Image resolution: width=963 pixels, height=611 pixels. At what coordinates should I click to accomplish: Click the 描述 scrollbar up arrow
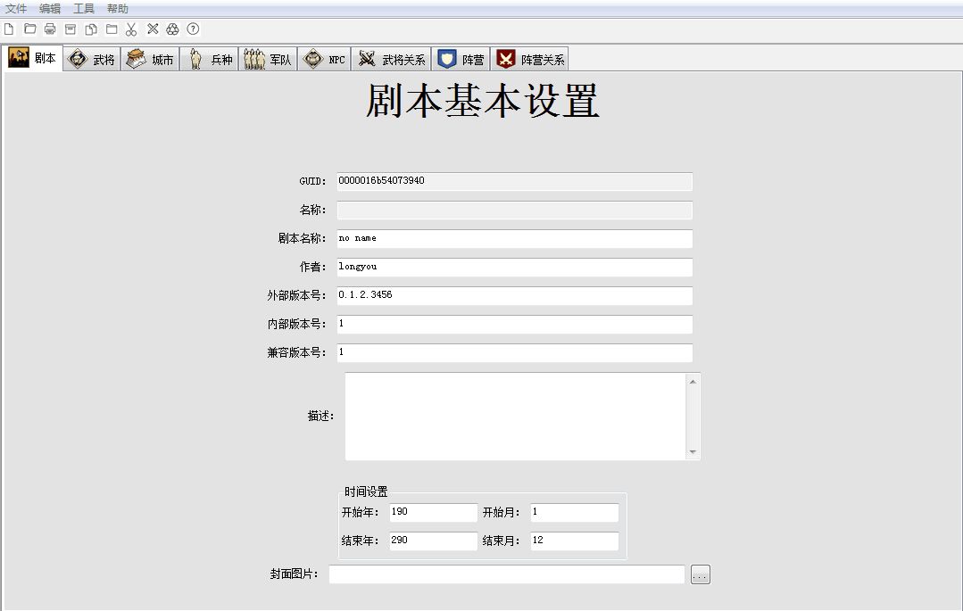pos(693,382)
